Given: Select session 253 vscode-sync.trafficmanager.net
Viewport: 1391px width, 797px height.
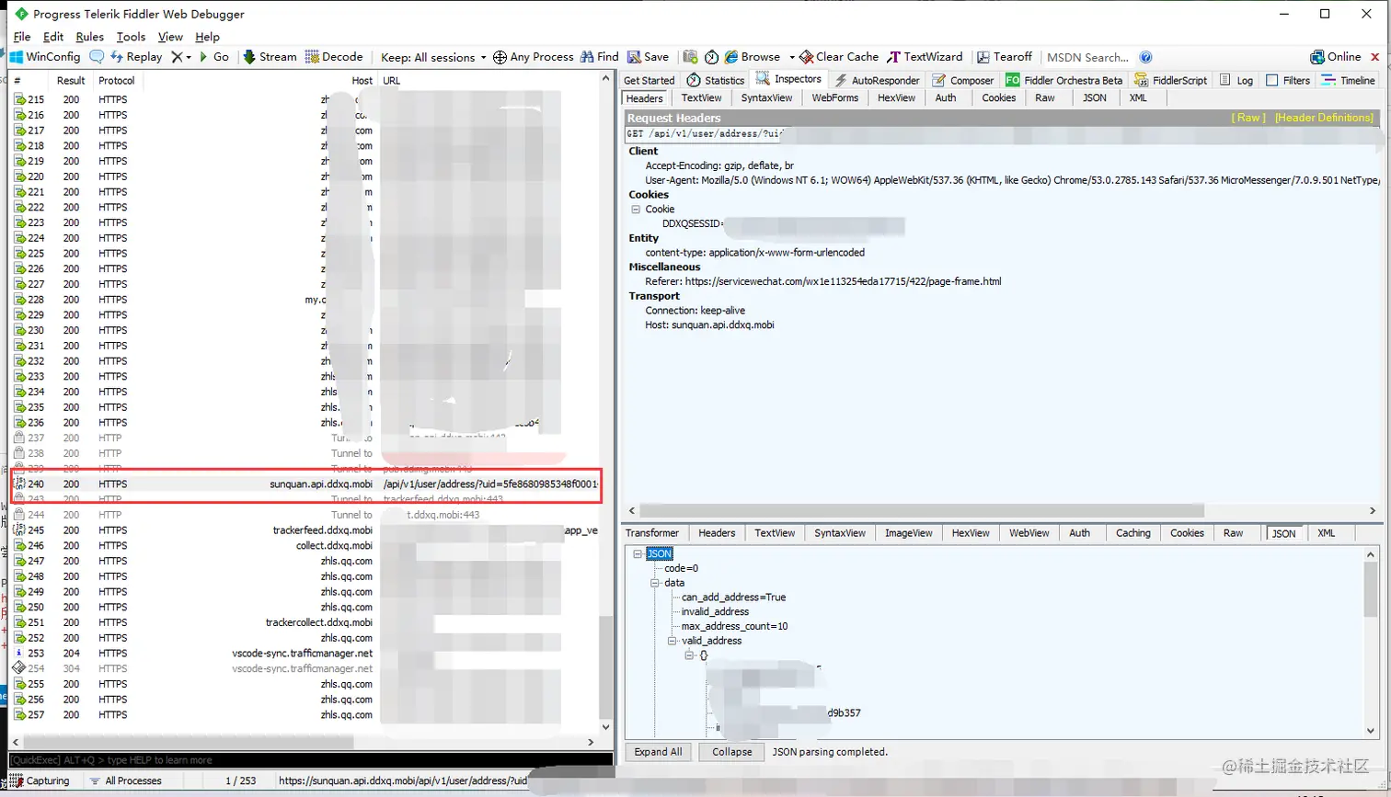Looking at the screenshot, I should [x=306, y=654].
